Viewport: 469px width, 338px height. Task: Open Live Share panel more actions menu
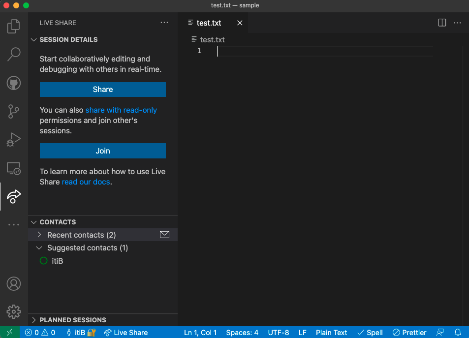(x=164, y=23)
